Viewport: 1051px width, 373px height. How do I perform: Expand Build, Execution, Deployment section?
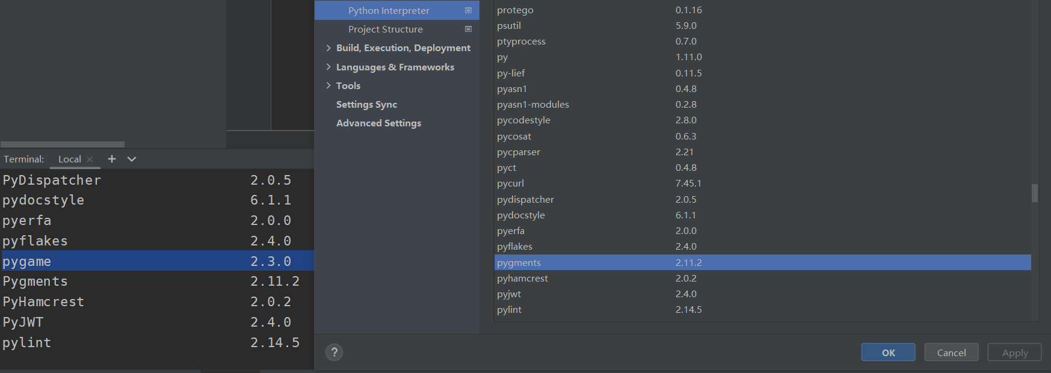click(328, 48)
